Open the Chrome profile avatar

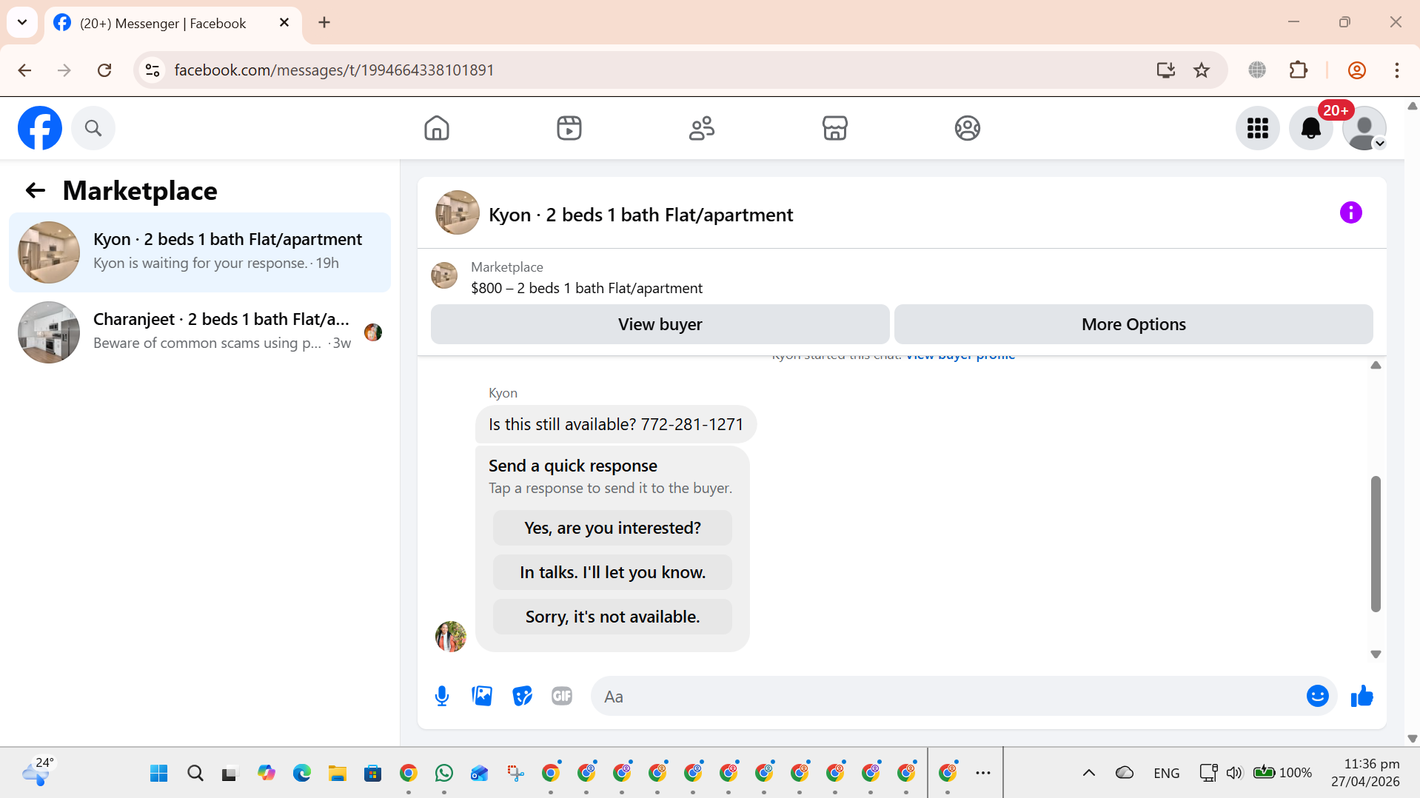1356,70
